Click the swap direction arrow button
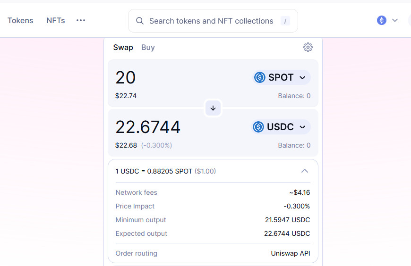 (213, 108)
